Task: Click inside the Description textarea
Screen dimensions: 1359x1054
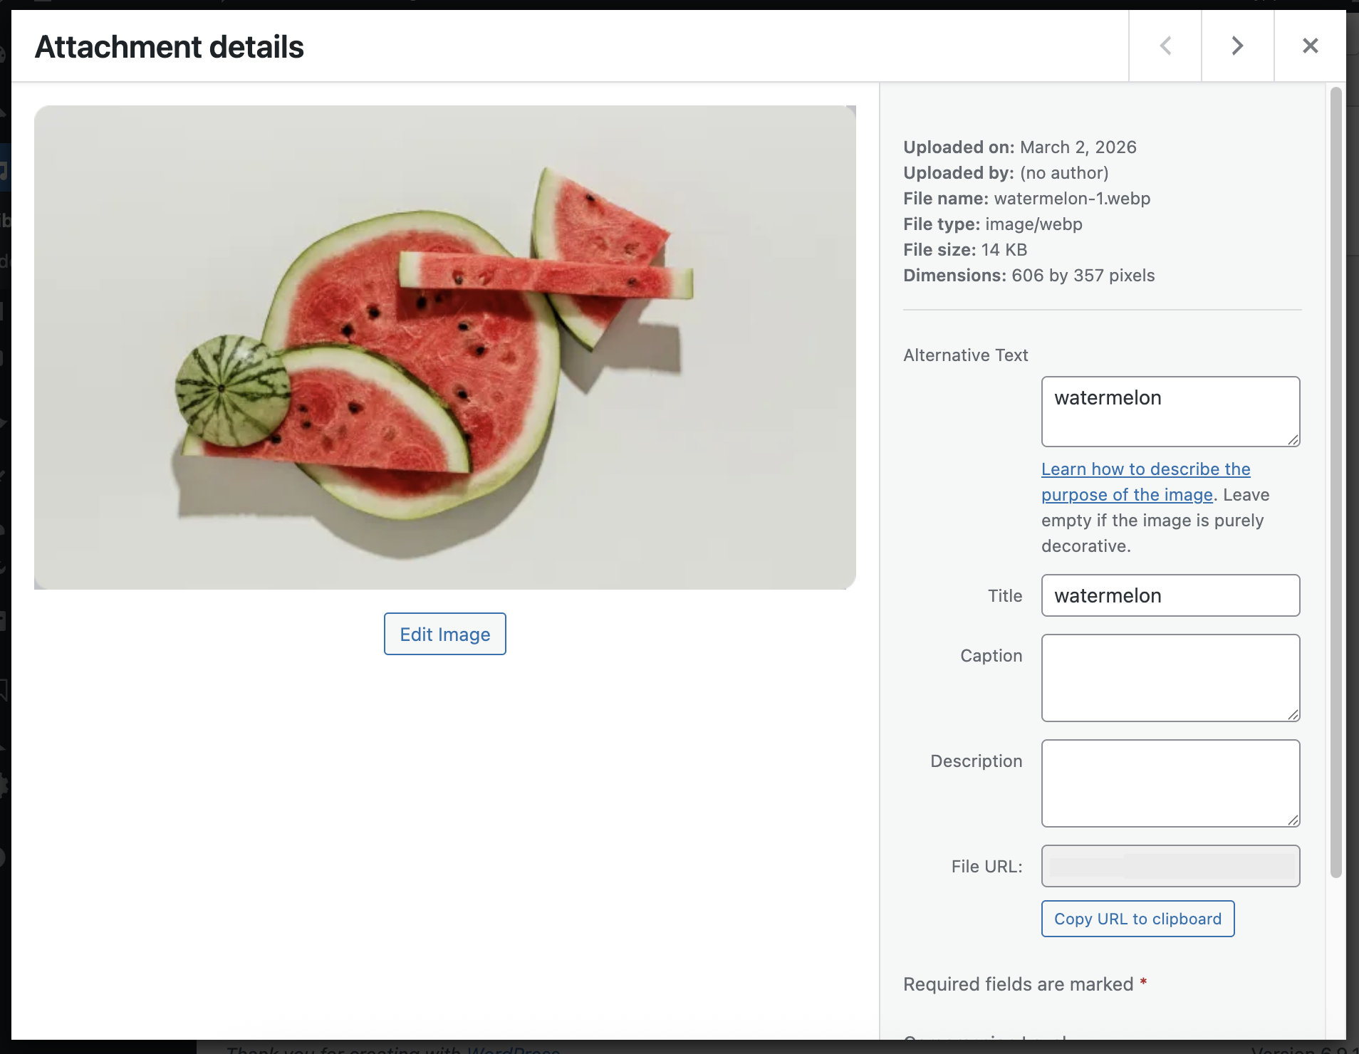Action: point(1170,783)
